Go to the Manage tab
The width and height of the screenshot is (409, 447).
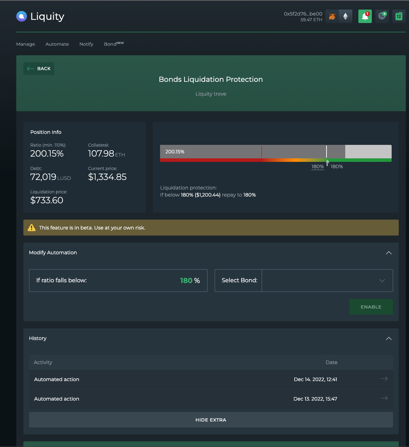click(x=25, y=44)
